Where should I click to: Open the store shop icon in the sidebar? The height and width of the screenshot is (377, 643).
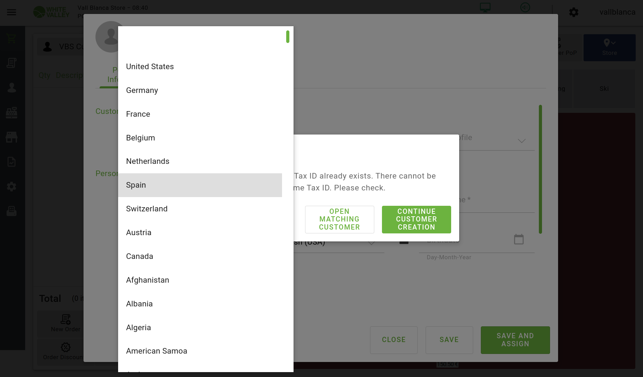tap(12, 137)
